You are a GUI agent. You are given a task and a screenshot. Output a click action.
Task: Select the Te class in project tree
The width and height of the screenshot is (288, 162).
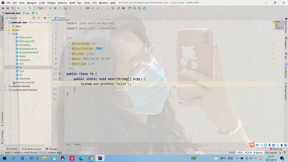(20, 67)
